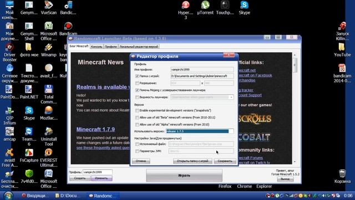
Task: Launch µTorrent desktop shortcut
Action: pyautogui.click(x=205, y=7)
